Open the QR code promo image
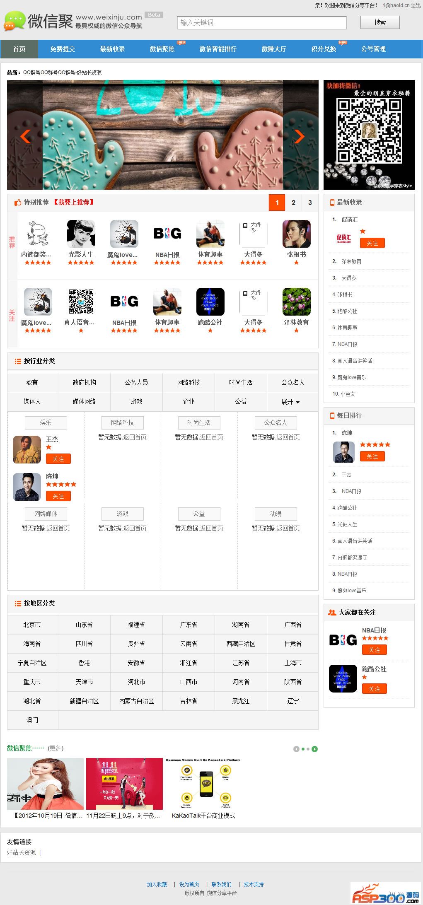The width and height of the screenshot is (423, 905). pyautogui.click(x=369, y=135)
